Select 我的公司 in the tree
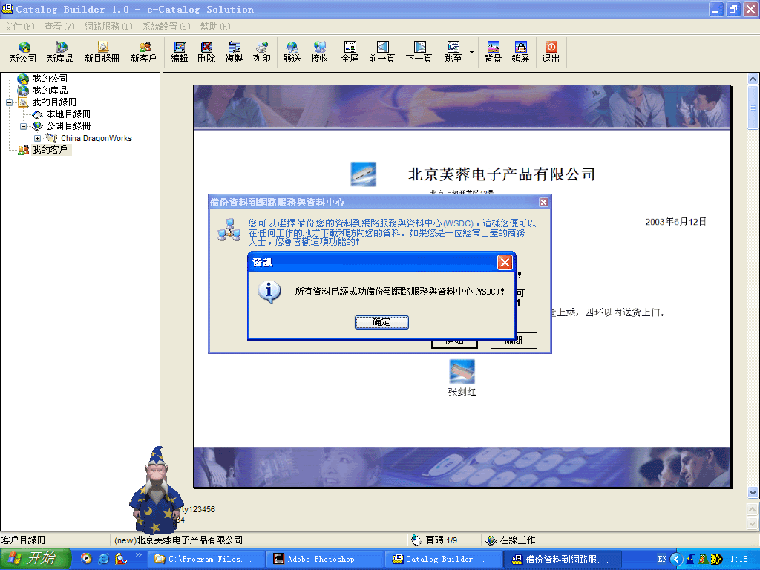 50,79
